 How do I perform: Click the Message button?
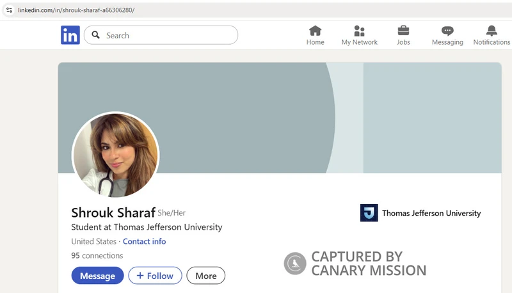[98, 276]
